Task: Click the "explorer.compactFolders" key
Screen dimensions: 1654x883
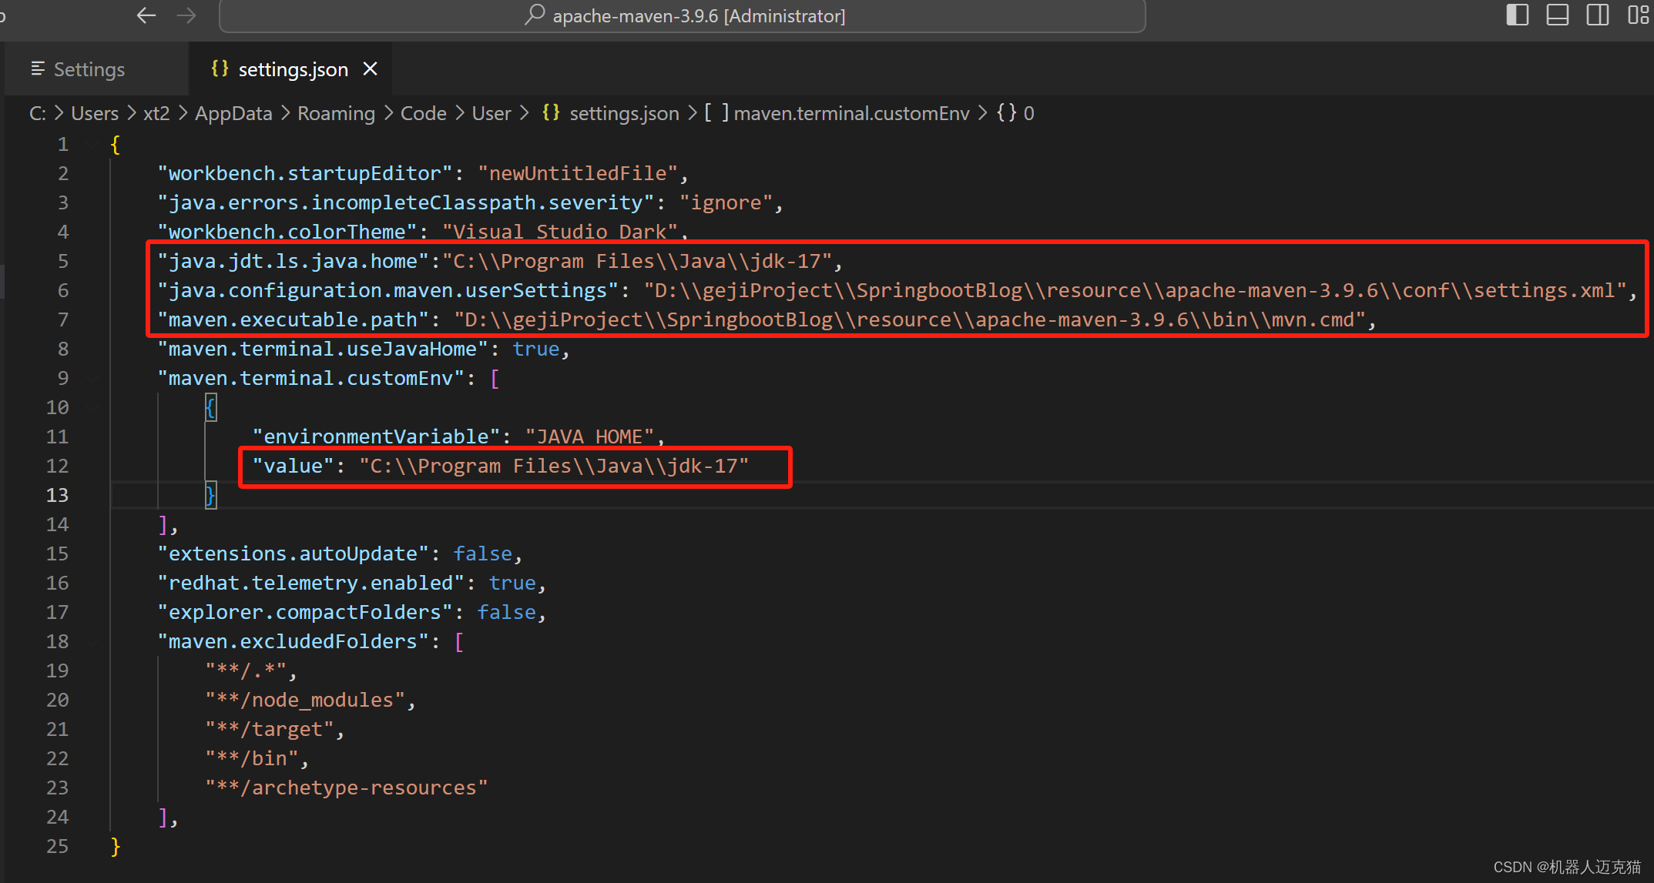Action: click(305, 613)
